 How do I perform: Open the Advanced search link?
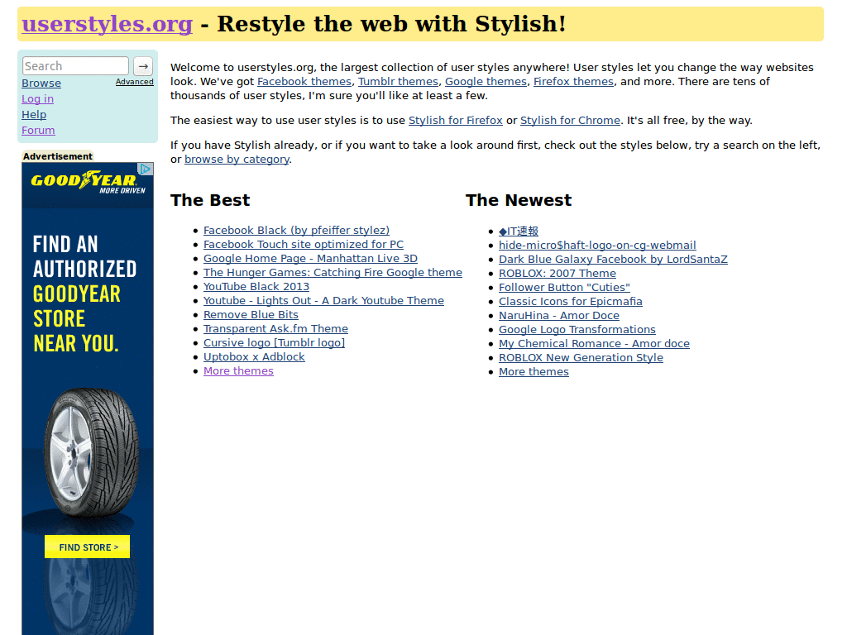135,82
